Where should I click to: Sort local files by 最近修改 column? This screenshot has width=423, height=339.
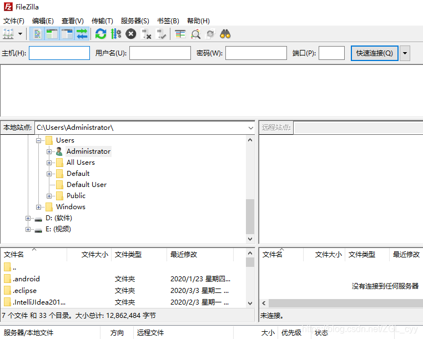[200, 254]
